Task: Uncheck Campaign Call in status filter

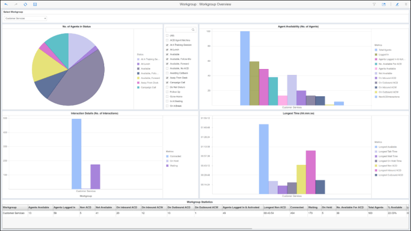Action: click(x=167, y=82)
